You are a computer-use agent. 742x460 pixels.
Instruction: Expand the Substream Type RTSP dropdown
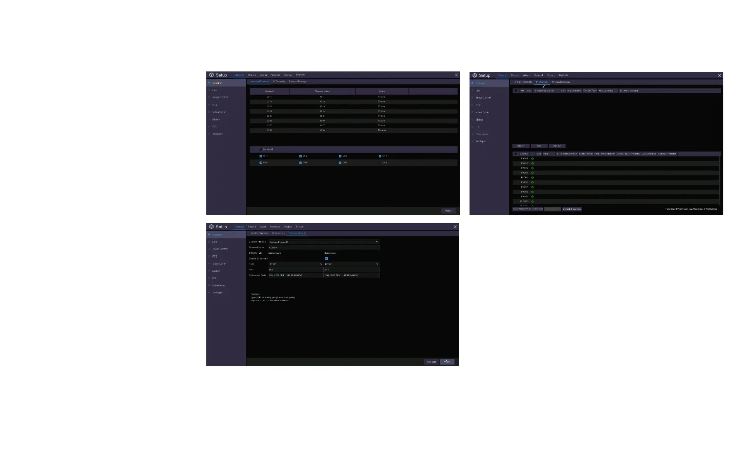[352, 264]
